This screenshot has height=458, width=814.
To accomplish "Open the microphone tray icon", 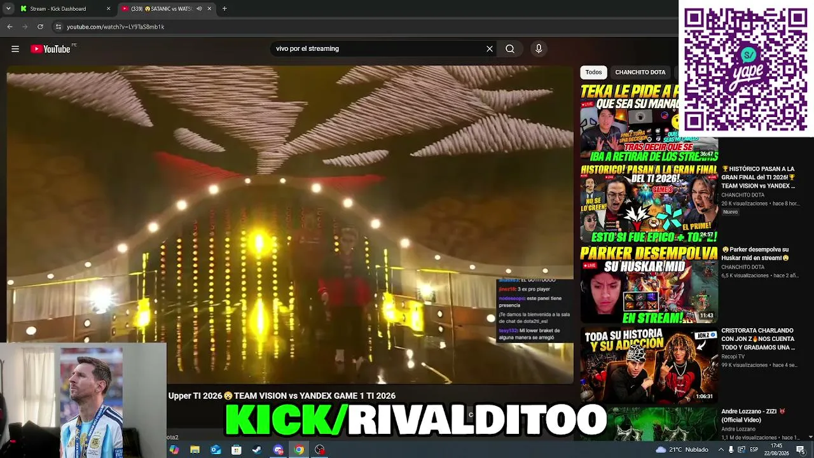I will coord(731,450).
